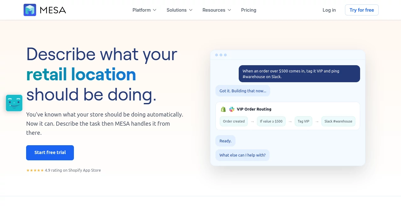Click the Slack icon in VIP card

tap(232, 109)
